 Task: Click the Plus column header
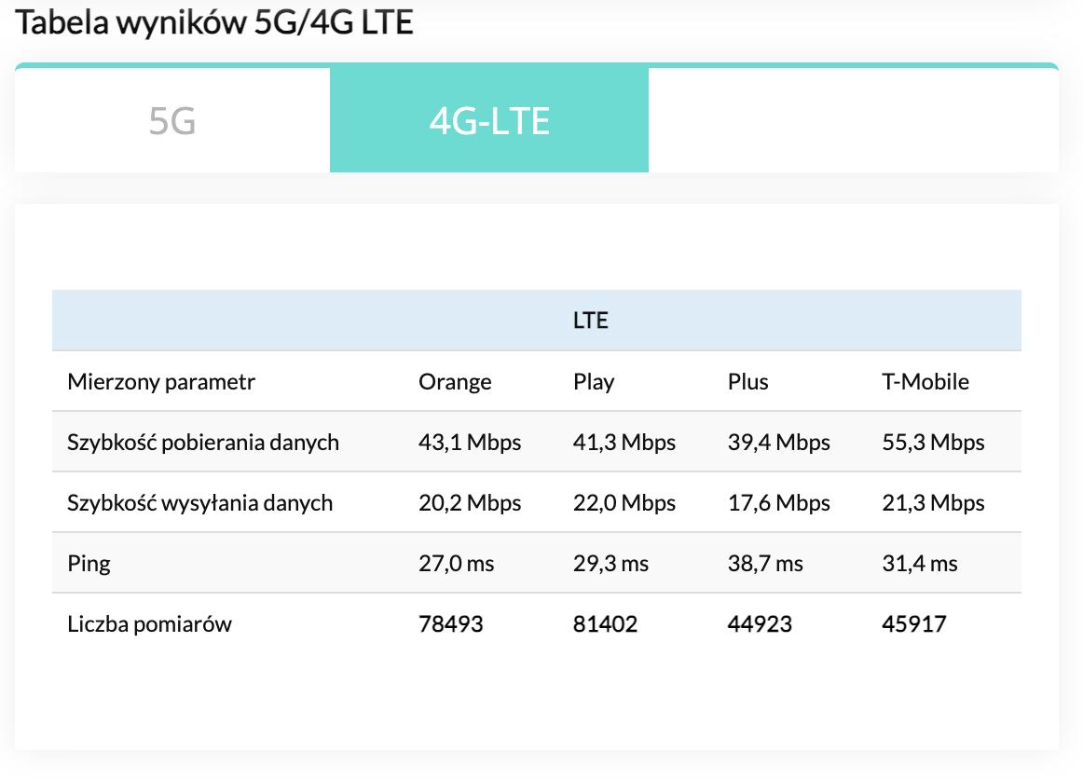(747, 381)
